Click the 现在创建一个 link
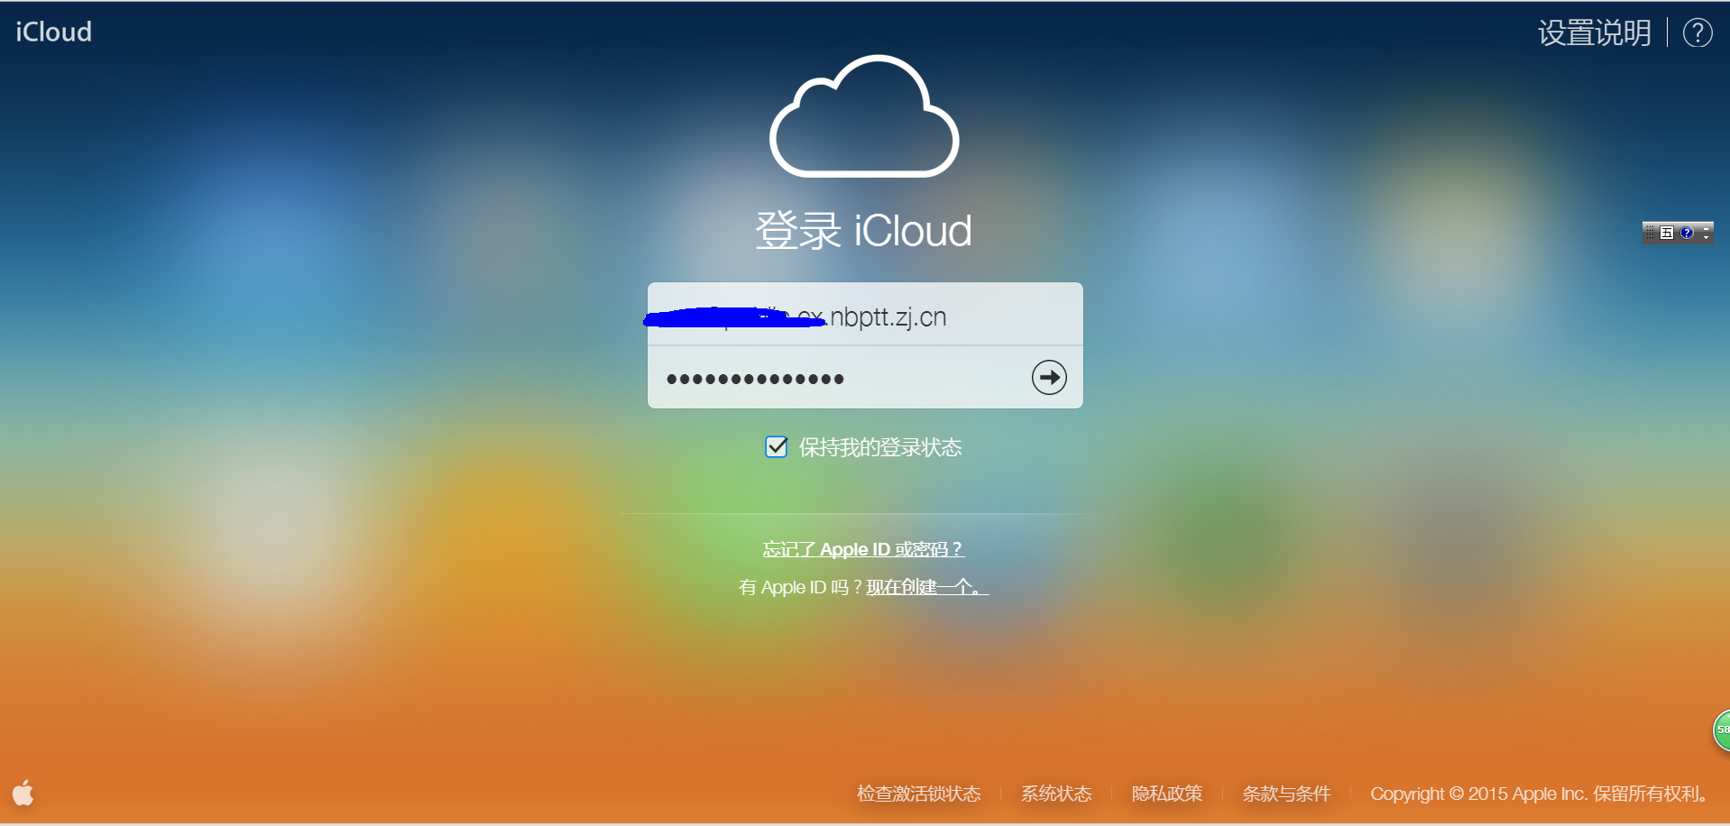 point(927,587)
